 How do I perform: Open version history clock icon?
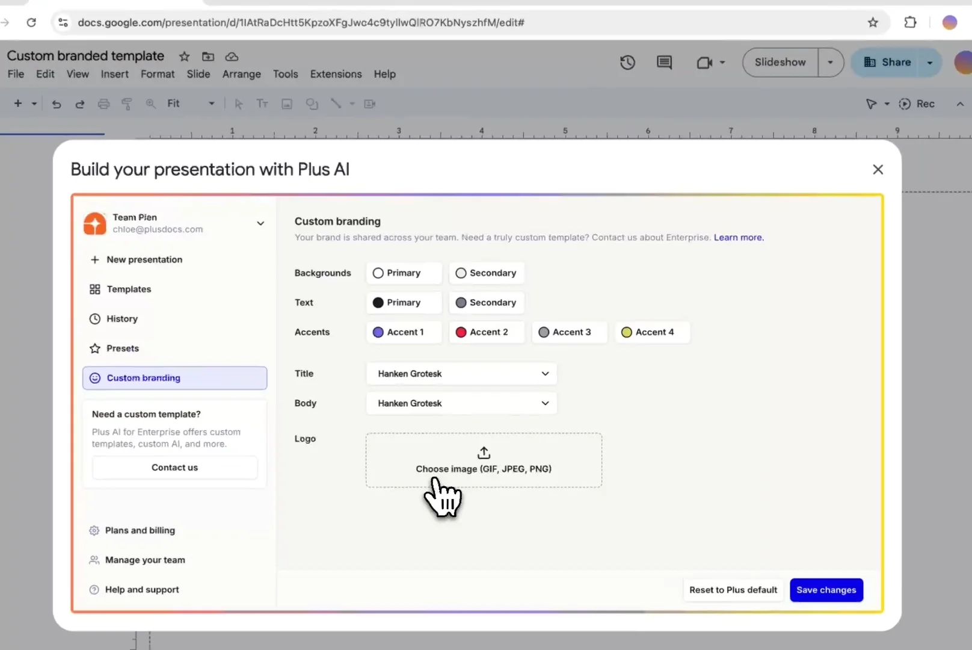[x=627, y=62]
